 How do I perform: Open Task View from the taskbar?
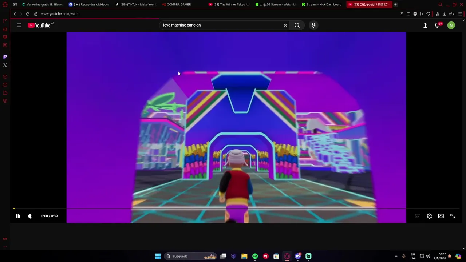point(223,256)
